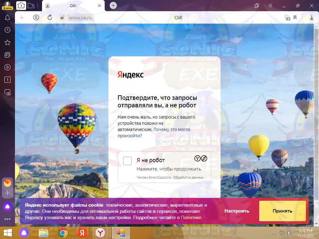Show hidden system tray icons
The width and height of the screenshot is (319, 239).
[x=274, y=233]
